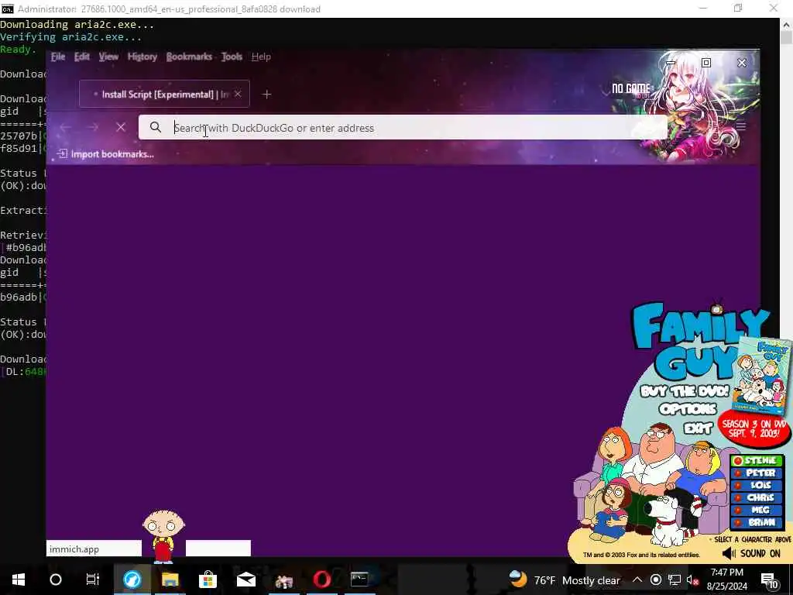The height and width of the screenshot is (595, 793).
Task: Open Opera browser from taskbar
Action: [x=321, y=580]
